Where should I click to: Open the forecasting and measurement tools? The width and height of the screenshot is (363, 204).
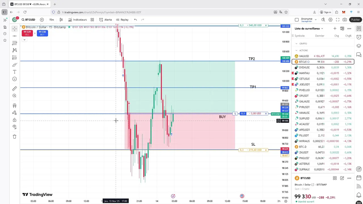pos(14,58)
